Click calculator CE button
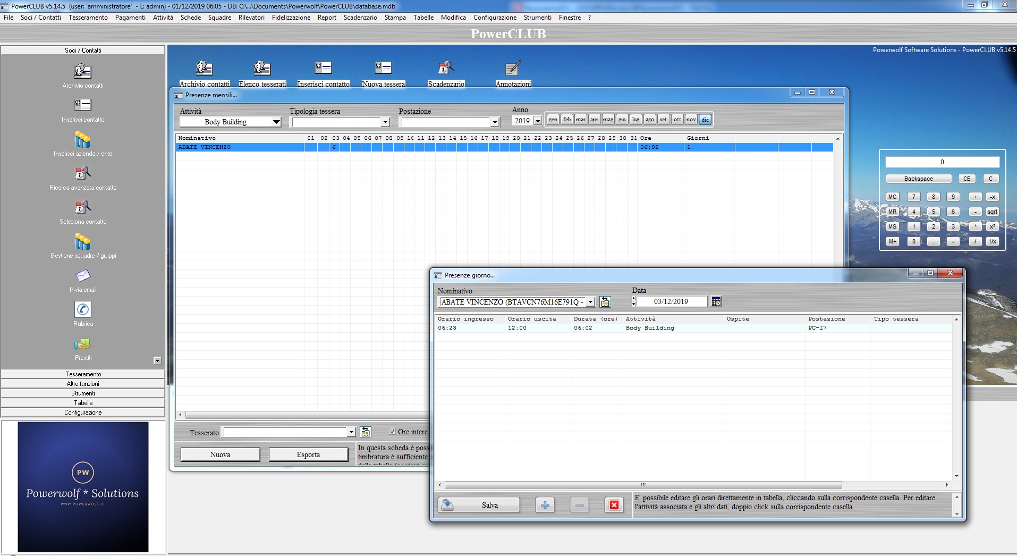This screenshot has height=556, width=1017. (x=967, y=179)
